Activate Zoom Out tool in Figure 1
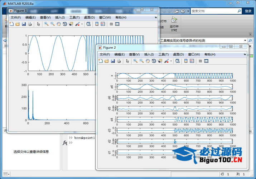Screen dimensions: 256x179 (x=52, y=24)
